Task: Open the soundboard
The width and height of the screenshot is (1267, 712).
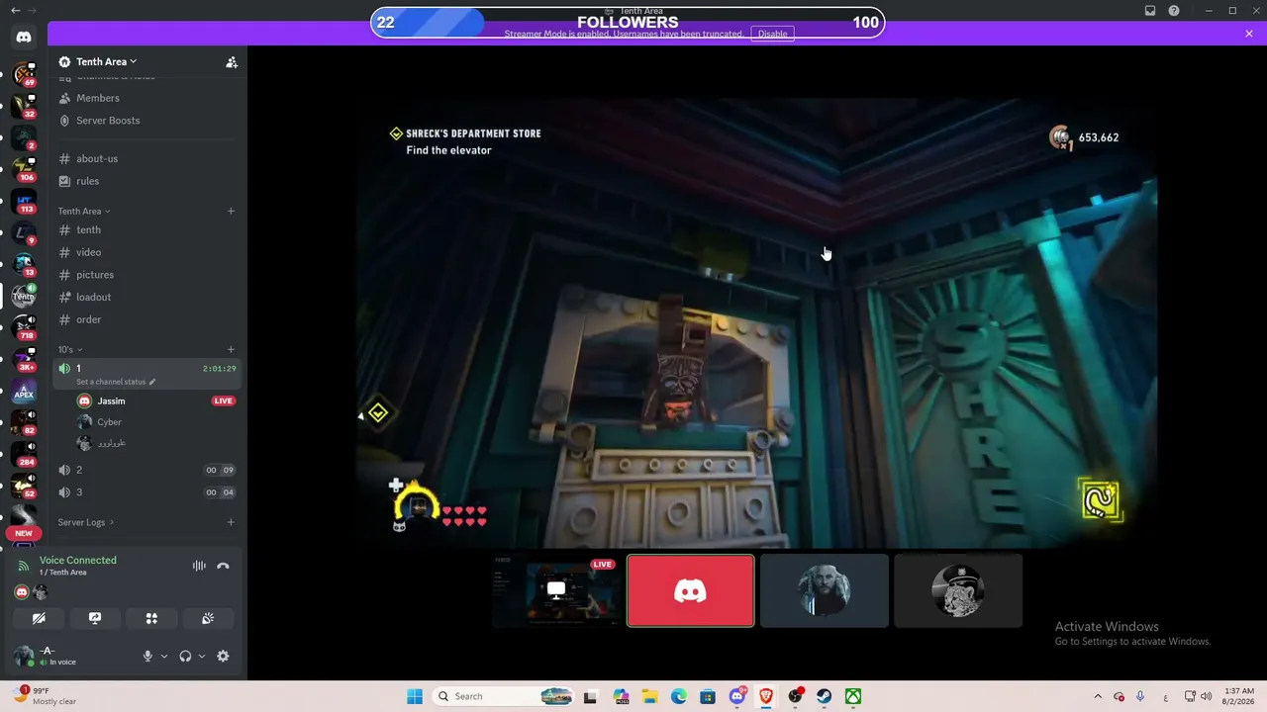Action: point(208,618)
